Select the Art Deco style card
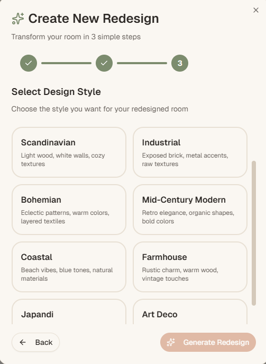 190,312
